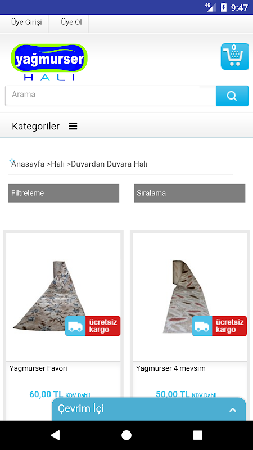The width and height of the screenshot is (253, 450).
Task: Go to Üye Girişi tab
Action: point(26,22)
